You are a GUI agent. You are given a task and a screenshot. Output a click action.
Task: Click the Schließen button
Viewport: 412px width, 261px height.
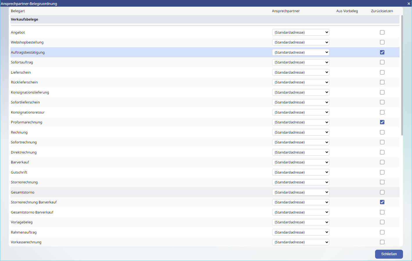coord(389,254)
